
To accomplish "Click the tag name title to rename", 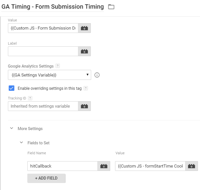I will click(x=53, y=7).
